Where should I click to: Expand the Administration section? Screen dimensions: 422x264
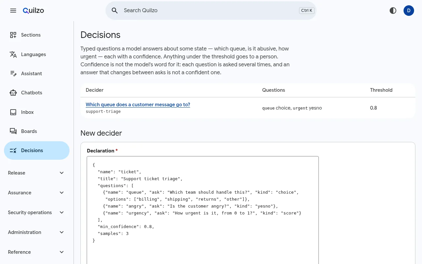37,232
